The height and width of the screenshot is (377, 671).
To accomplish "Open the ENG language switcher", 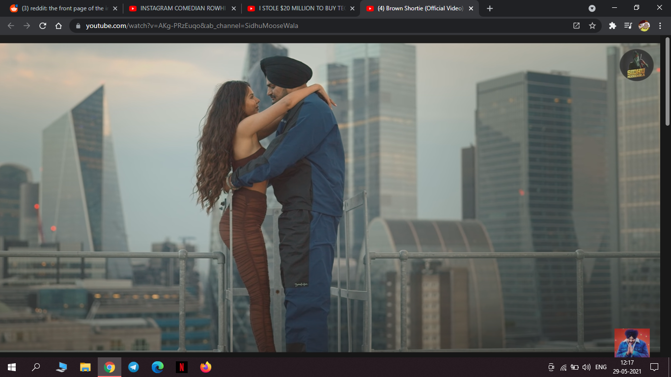I will [x=600, y=367].
